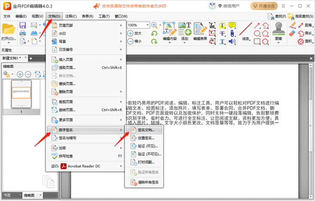The image size is (315, 201).
Task: Click 签名文档 in the submenu
Action: pos(144,130)
